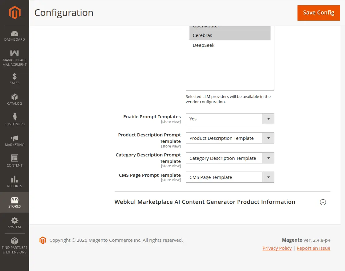Expand Webkul Marketplace AI Content Generator Product Information
345x271 pixels.
pyautogui.click(x=205, y=202)
